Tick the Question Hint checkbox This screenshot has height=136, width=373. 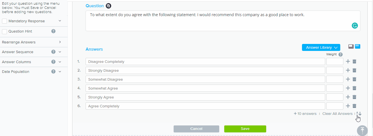[x=4, y=31]
